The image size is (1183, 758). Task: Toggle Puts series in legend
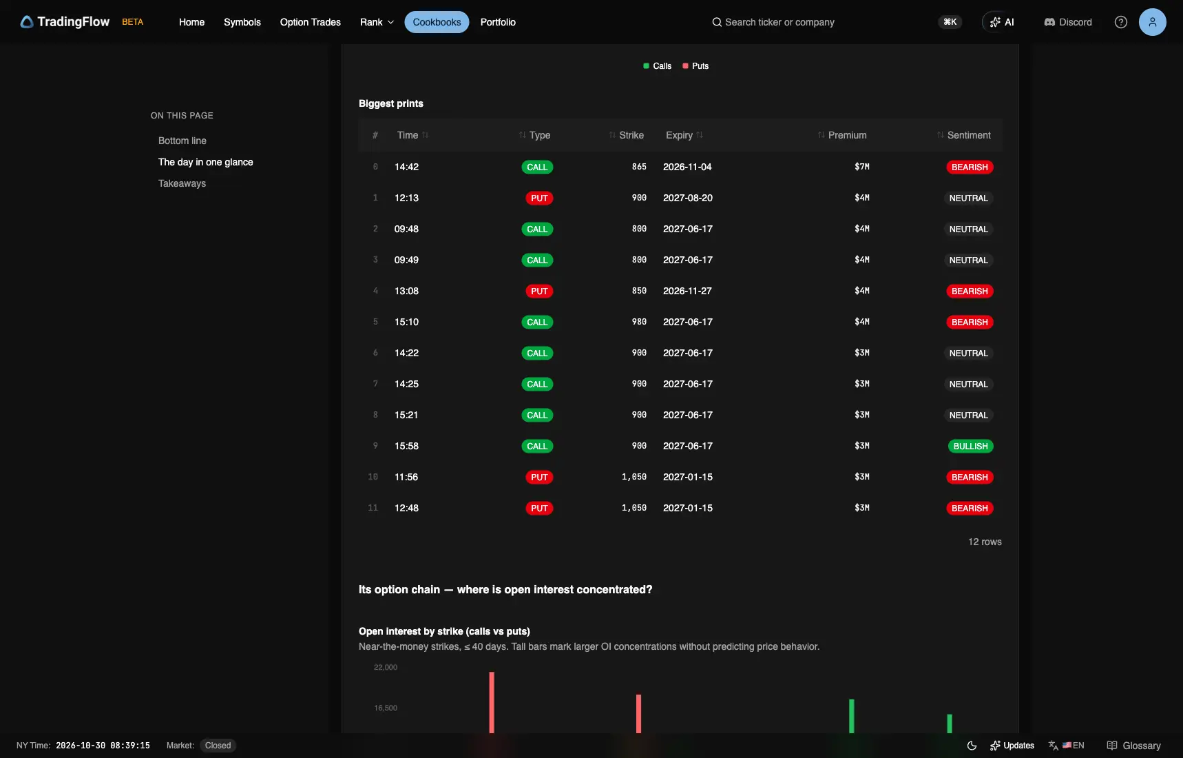[695, 66]
